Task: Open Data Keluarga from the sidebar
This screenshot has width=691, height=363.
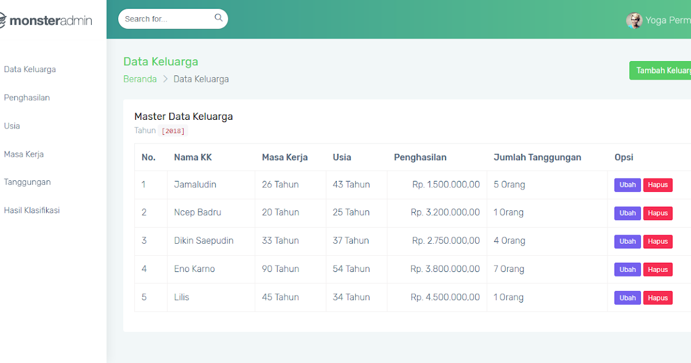Action: pyautogui.click(x=29, y=69)
